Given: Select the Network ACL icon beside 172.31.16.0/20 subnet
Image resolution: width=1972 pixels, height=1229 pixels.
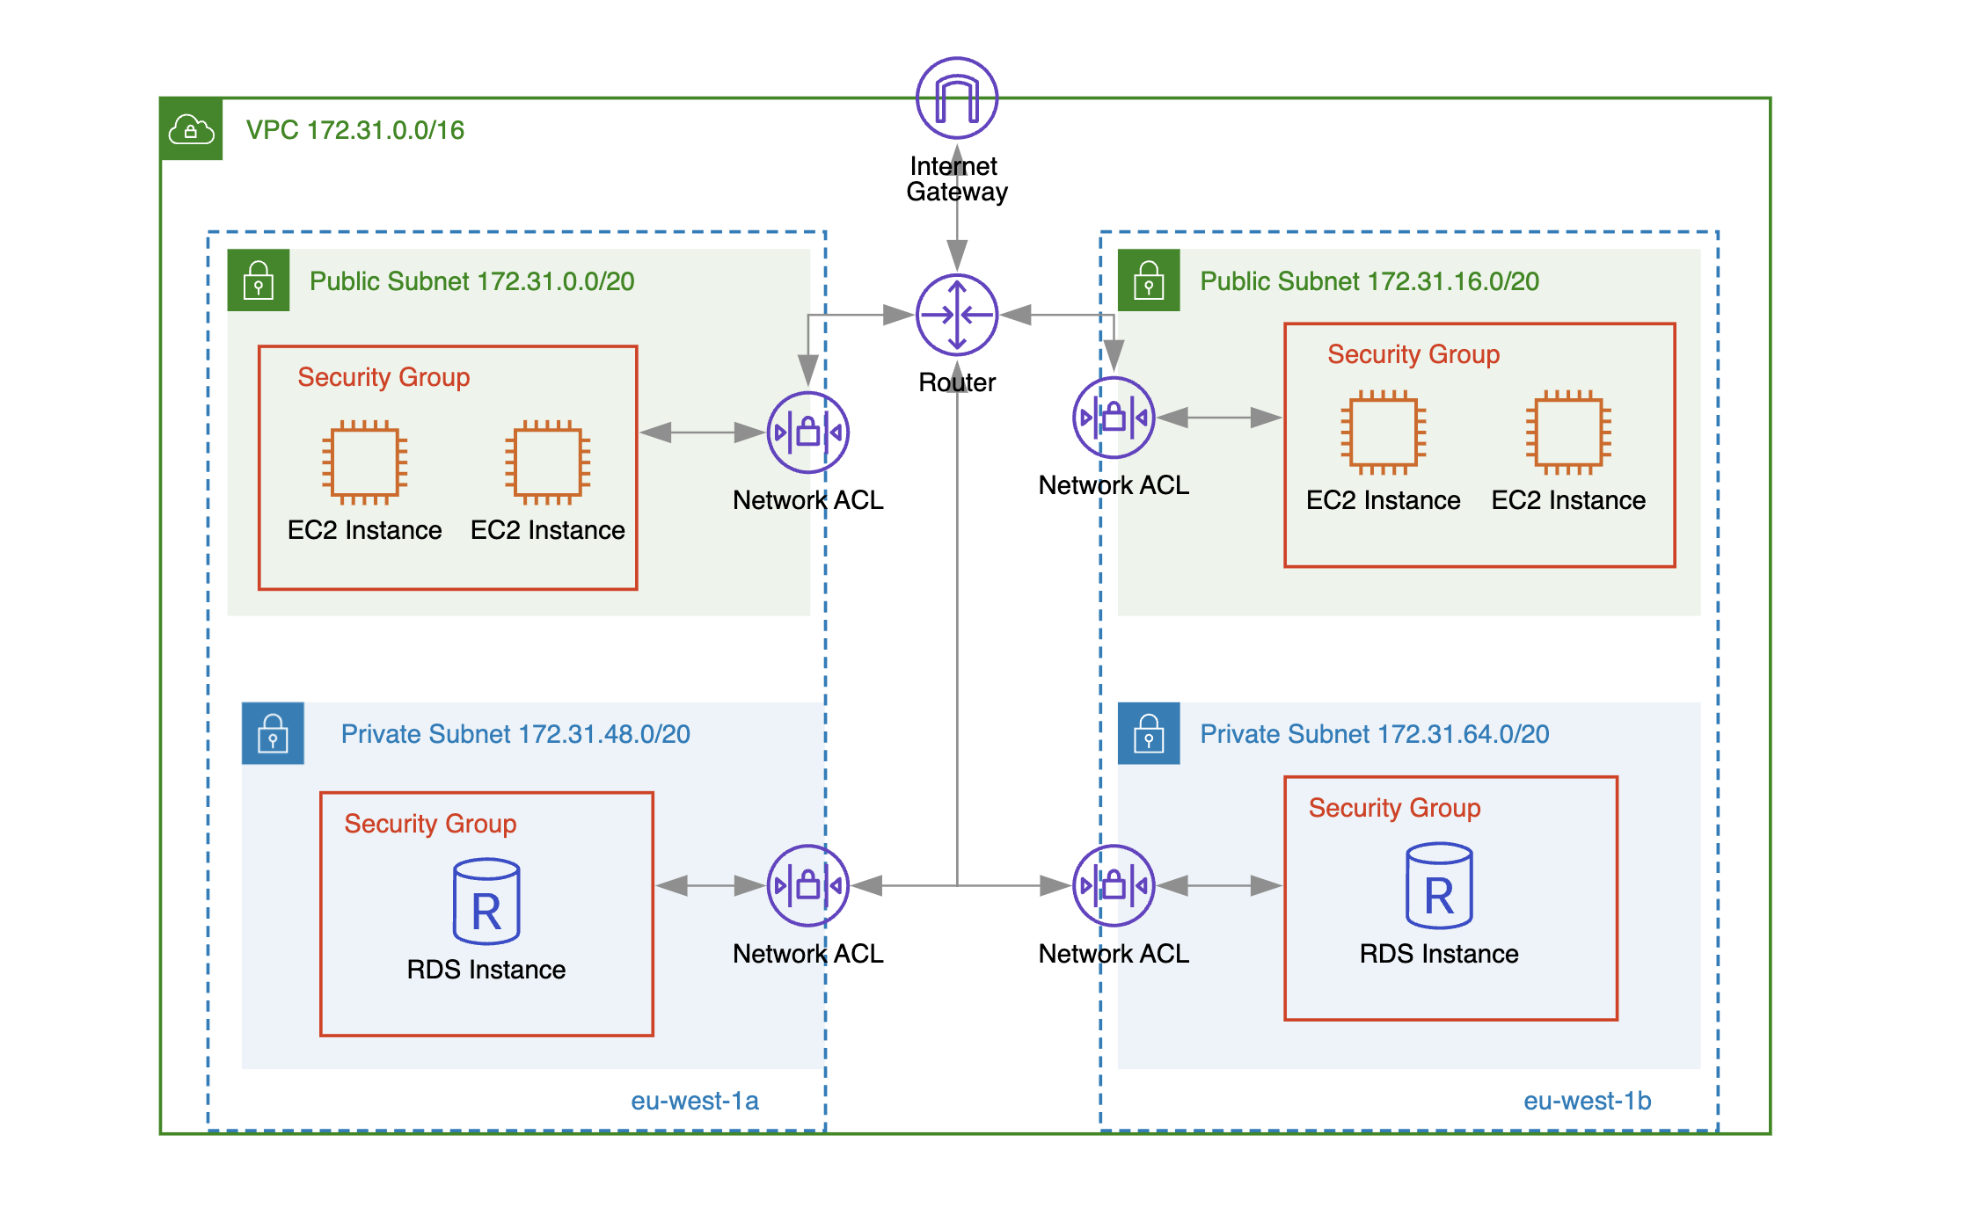Looking at the screenshot, I should 1114,418.
